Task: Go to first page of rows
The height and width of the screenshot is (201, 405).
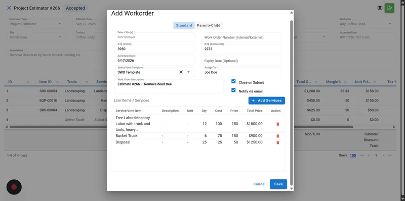Action: coord(362,156)
